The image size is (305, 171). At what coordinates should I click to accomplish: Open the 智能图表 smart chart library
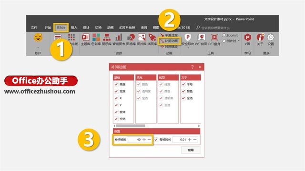[119, 39]
